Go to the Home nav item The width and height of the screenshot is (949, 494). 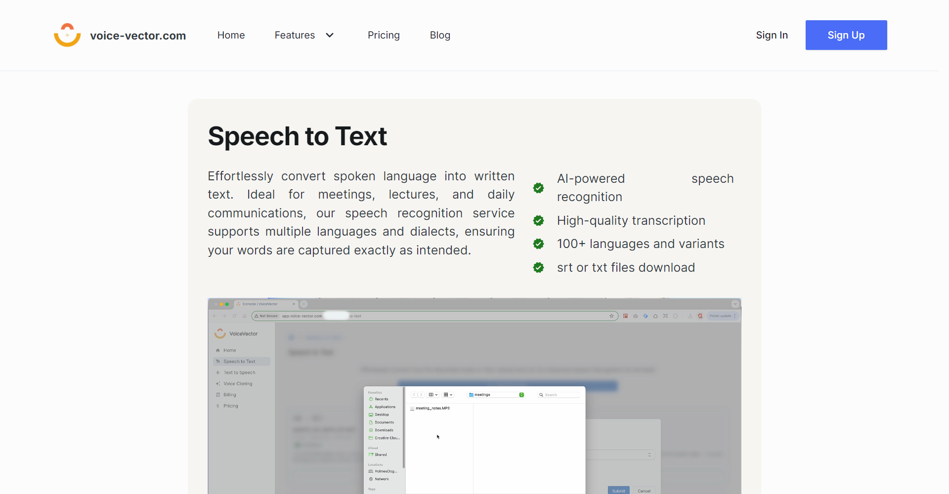[x=231, y=35]
